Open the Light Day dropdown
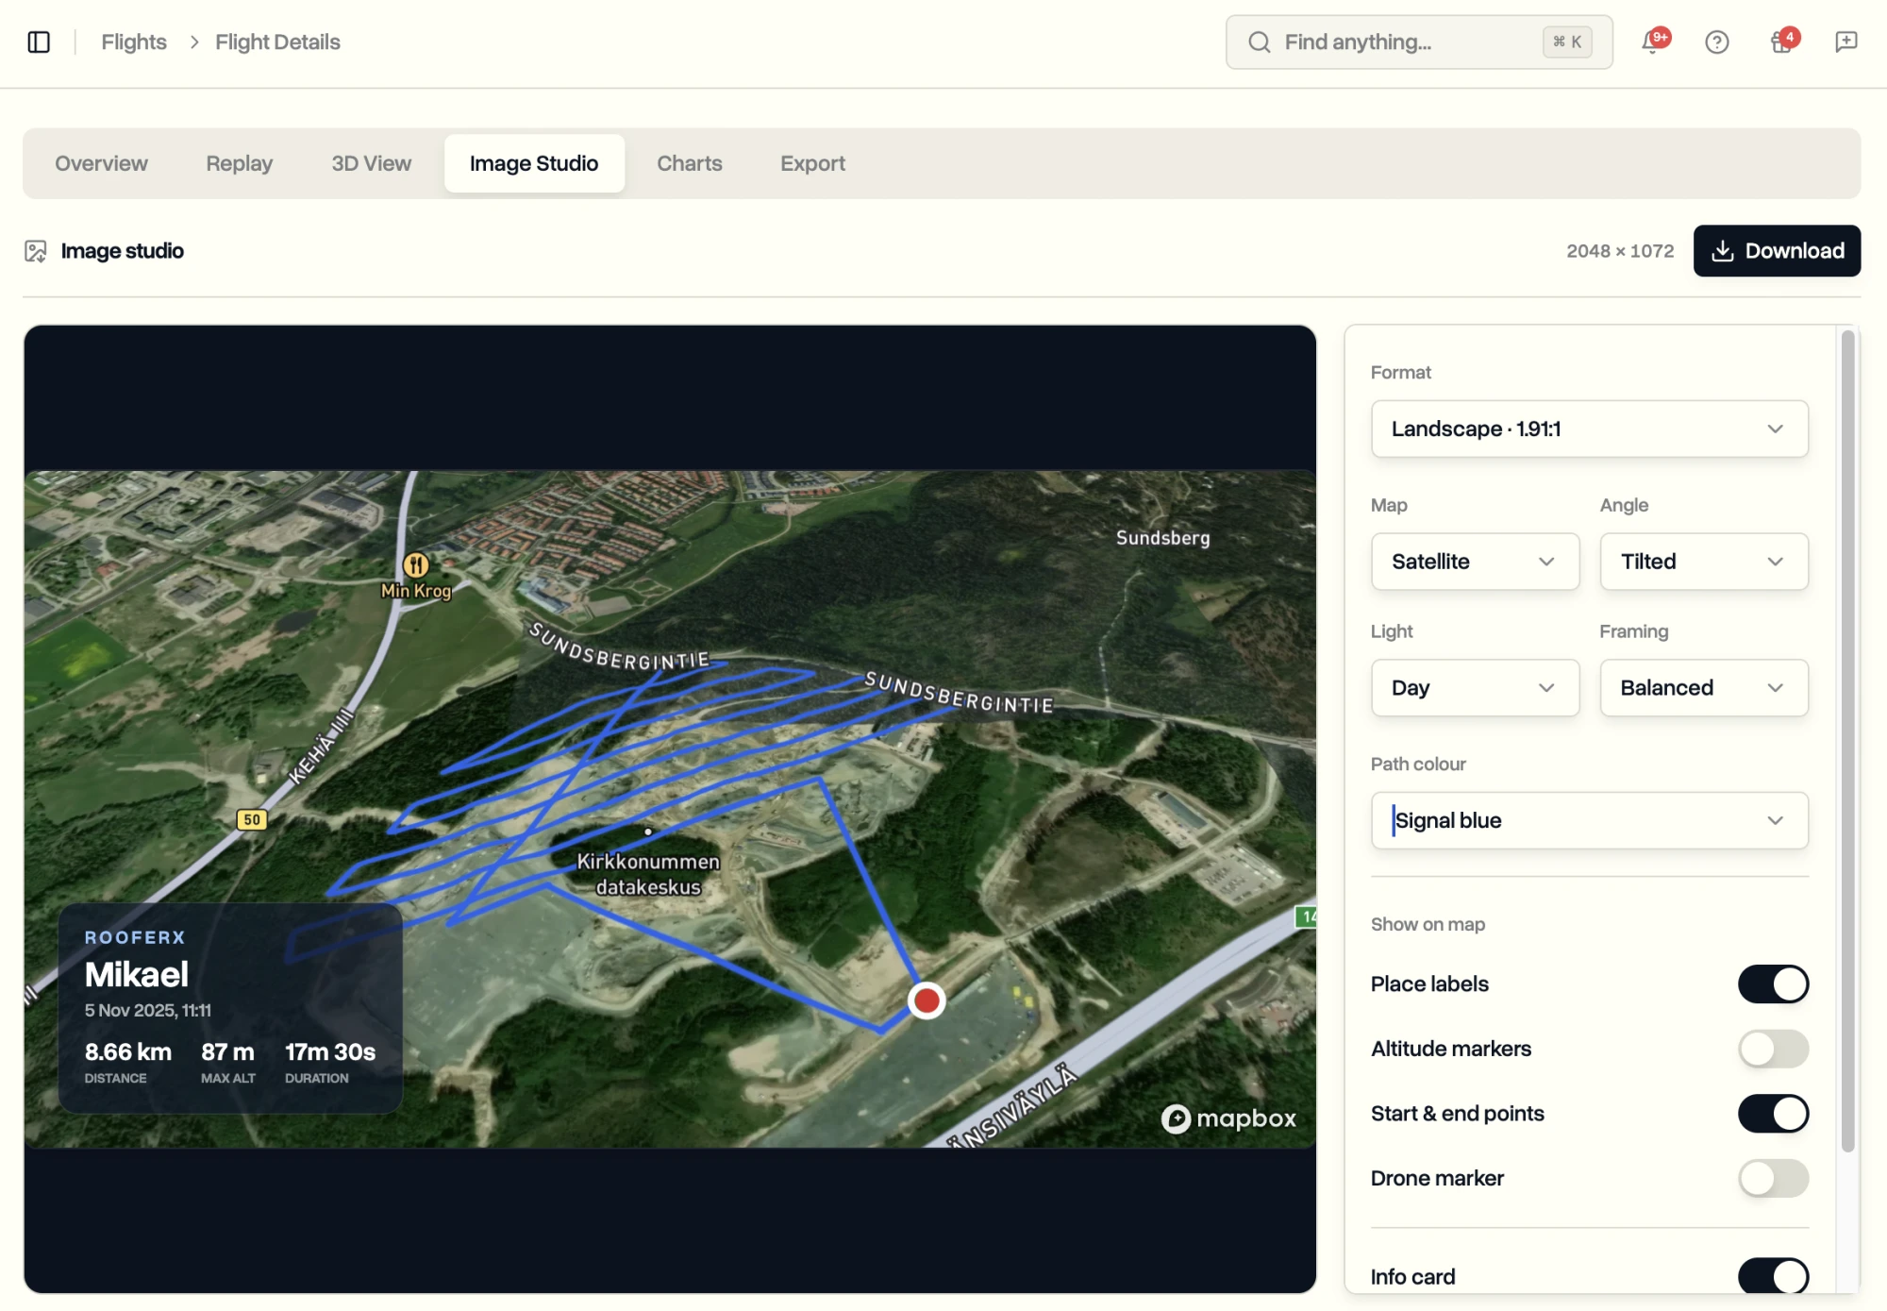This screenshot has height=1311, width=1887. coord(1475,687)
